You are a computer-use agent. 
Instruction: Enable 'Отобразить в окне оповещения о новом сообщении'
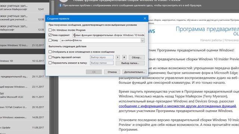click(x=50, y=52)
